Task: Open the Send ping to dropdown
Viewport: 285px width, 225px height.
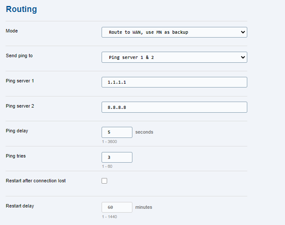Action: [x=174, y=57]
